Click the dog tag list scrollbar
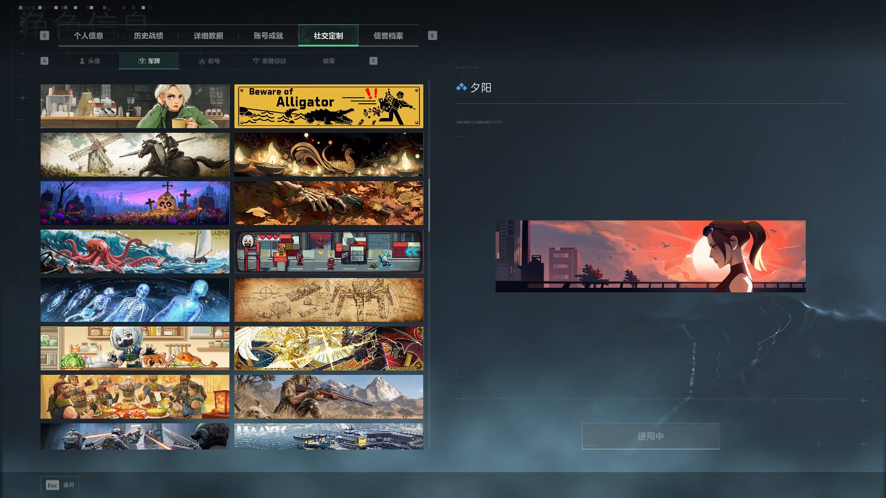Screen dimensions: 886x498 click(429, 205)
